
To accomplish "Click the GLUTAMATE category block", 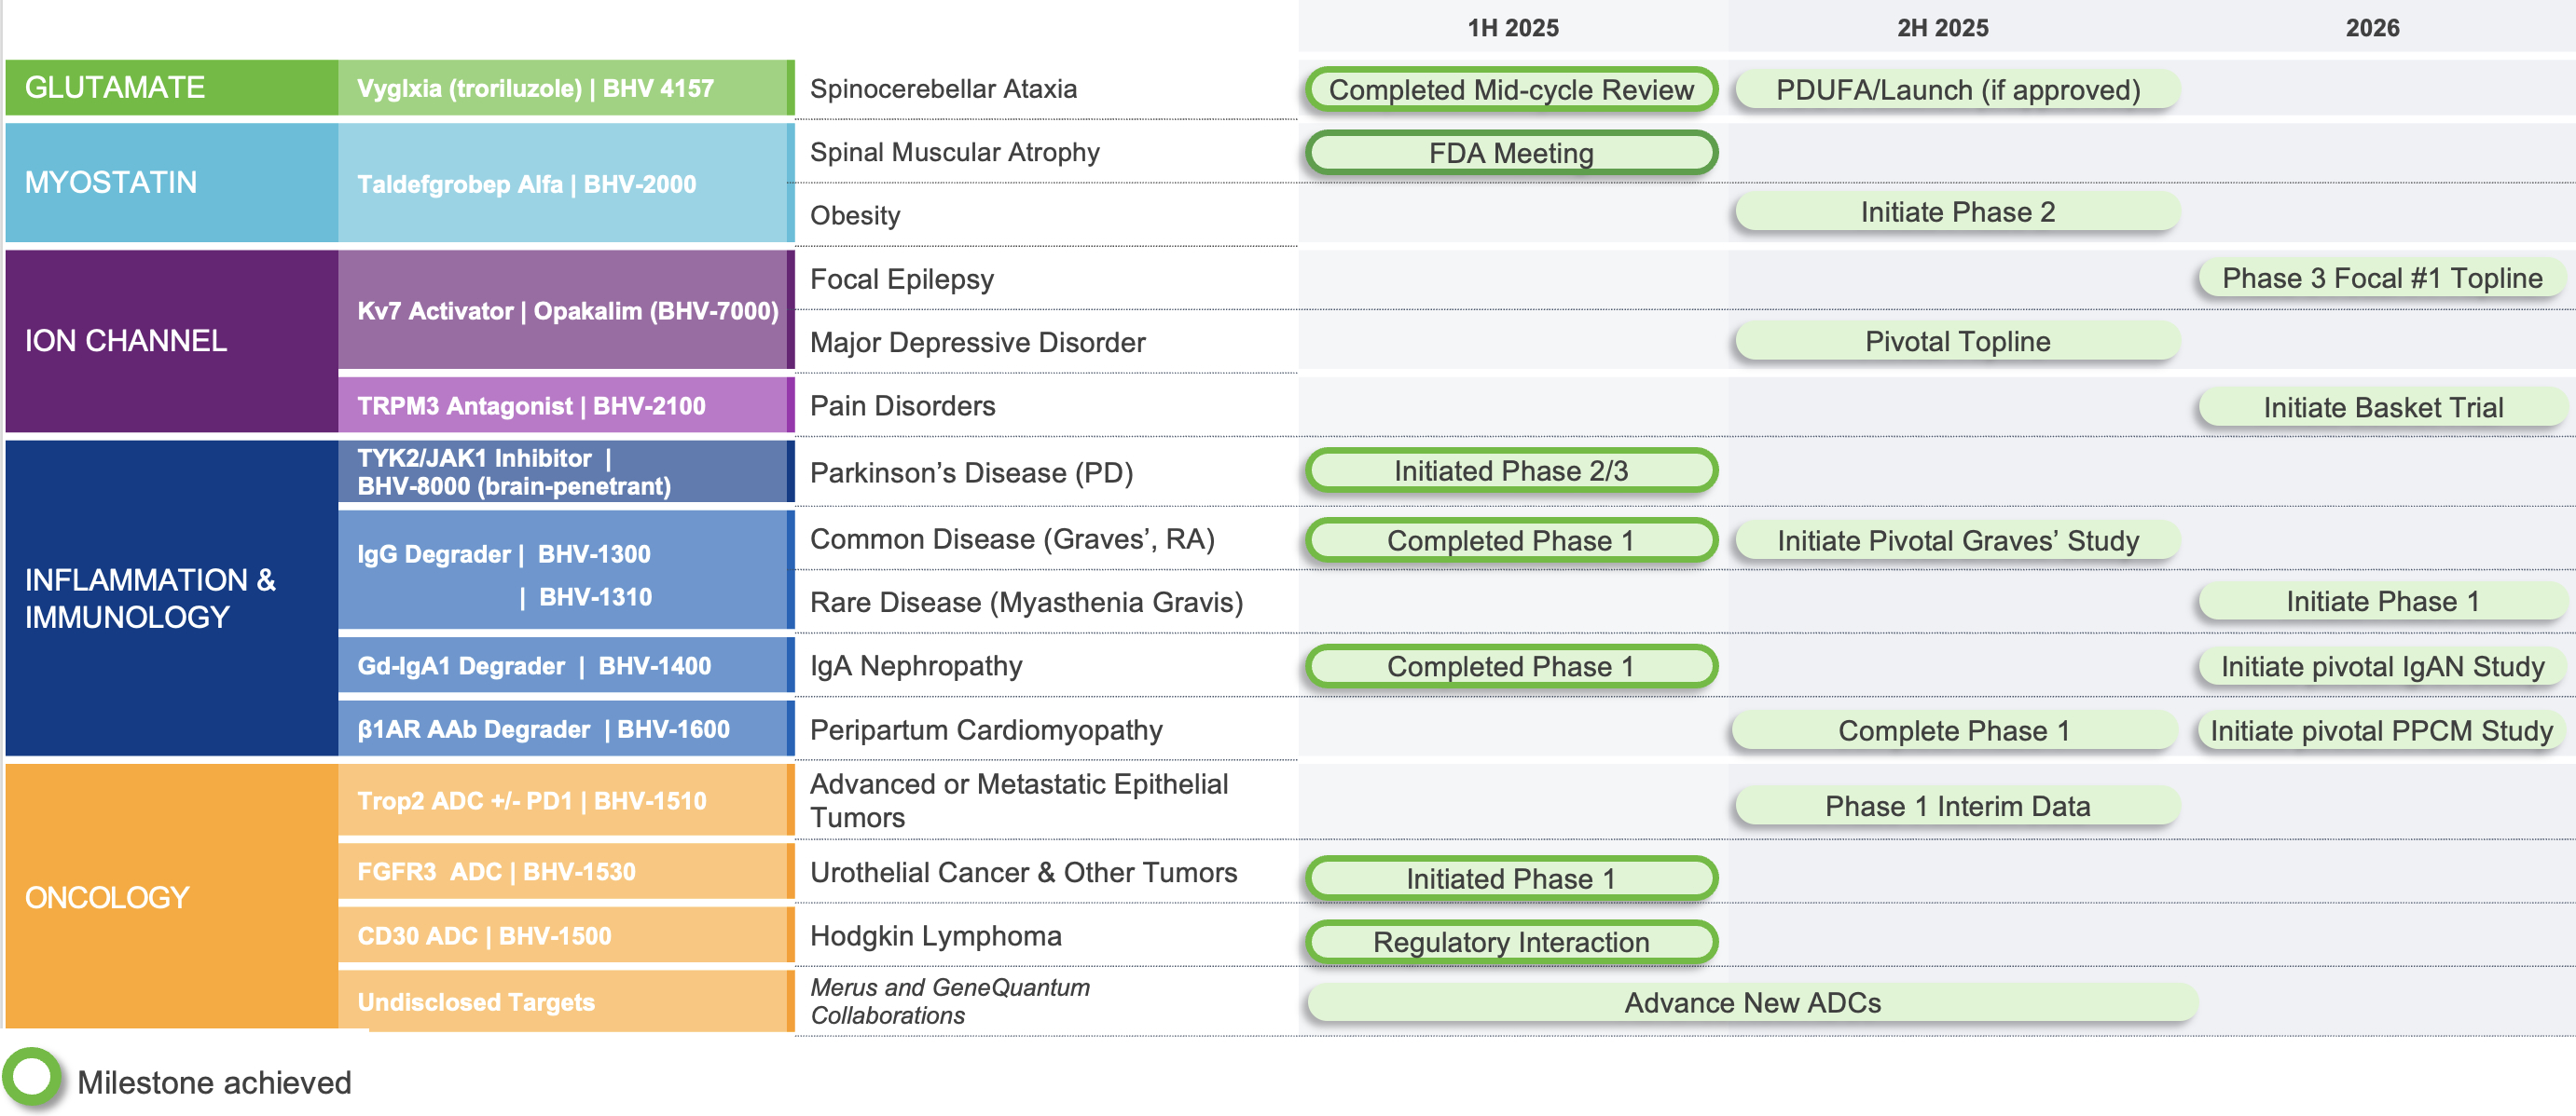I will (x=171, y=88).
